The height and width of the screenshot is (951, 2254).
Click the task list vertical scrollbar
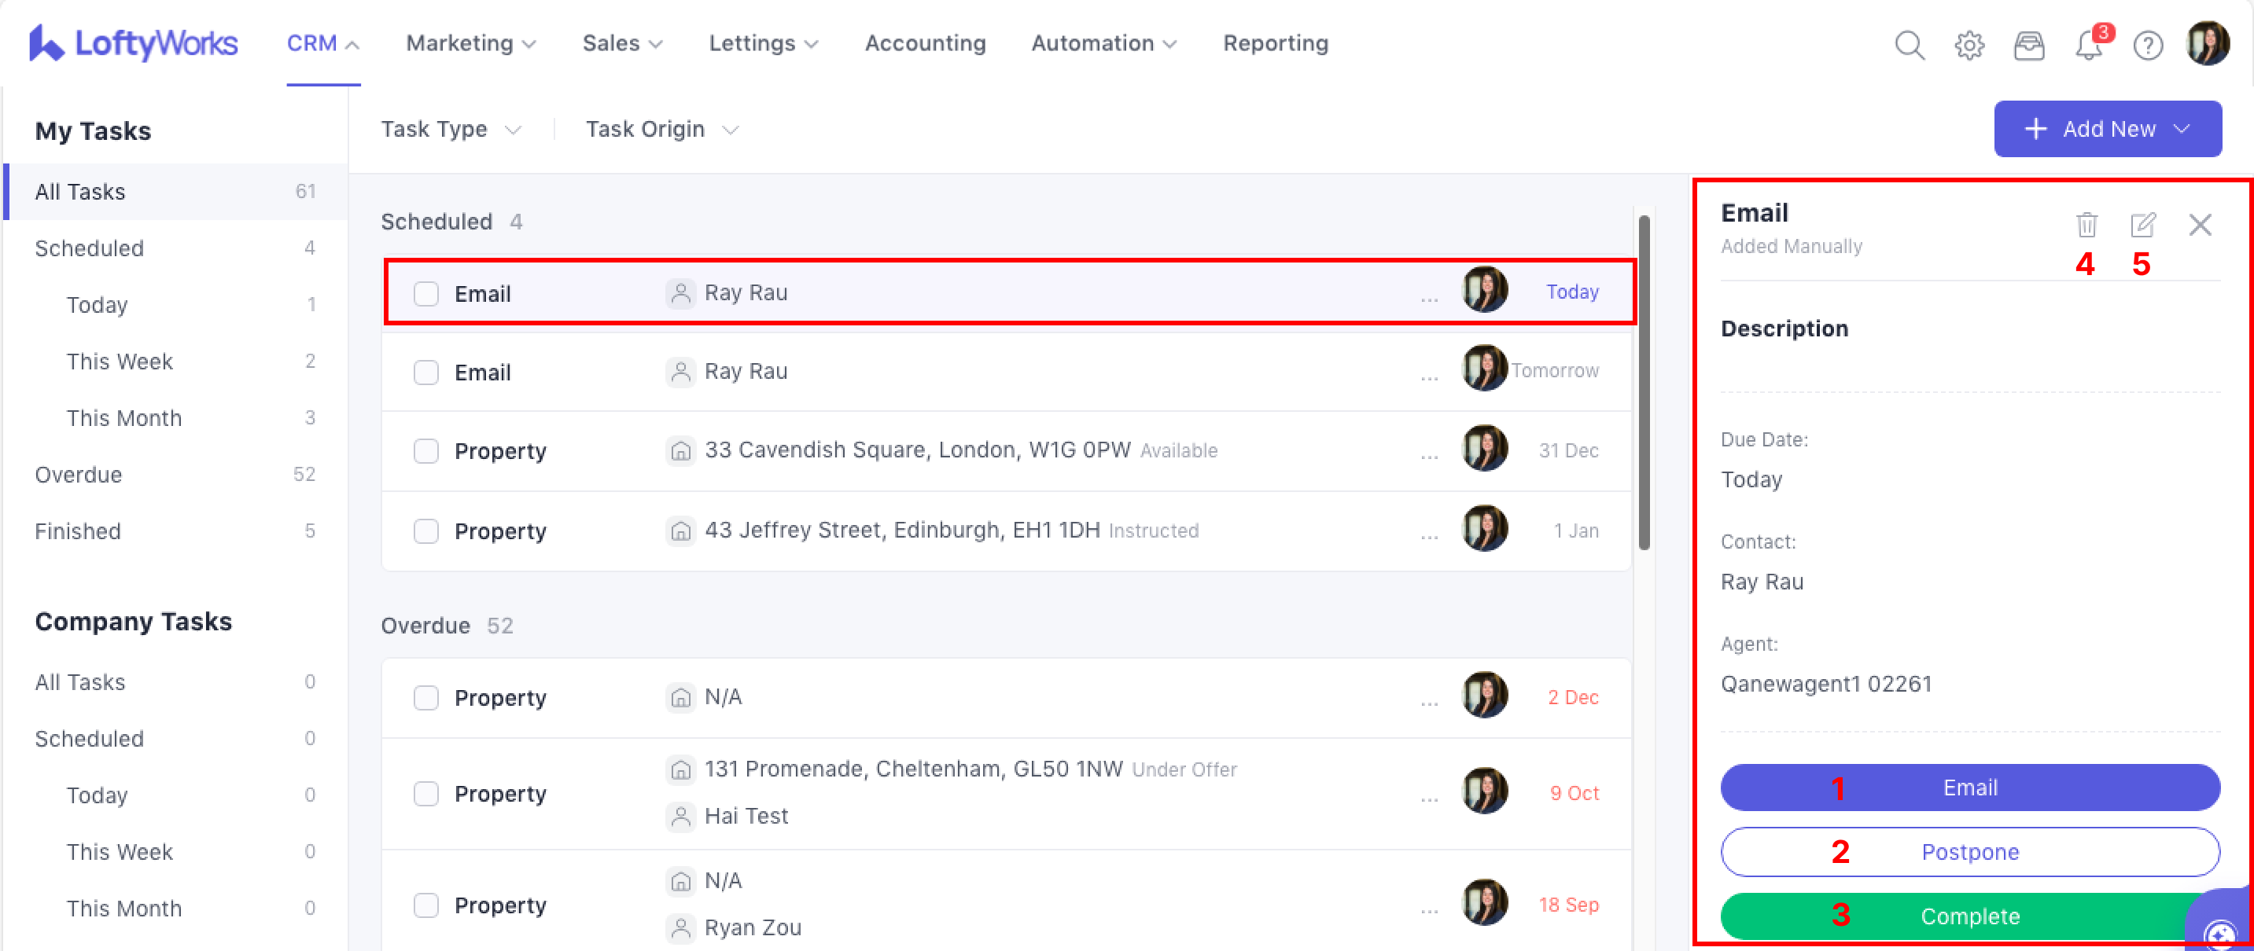click(1644, 383)
